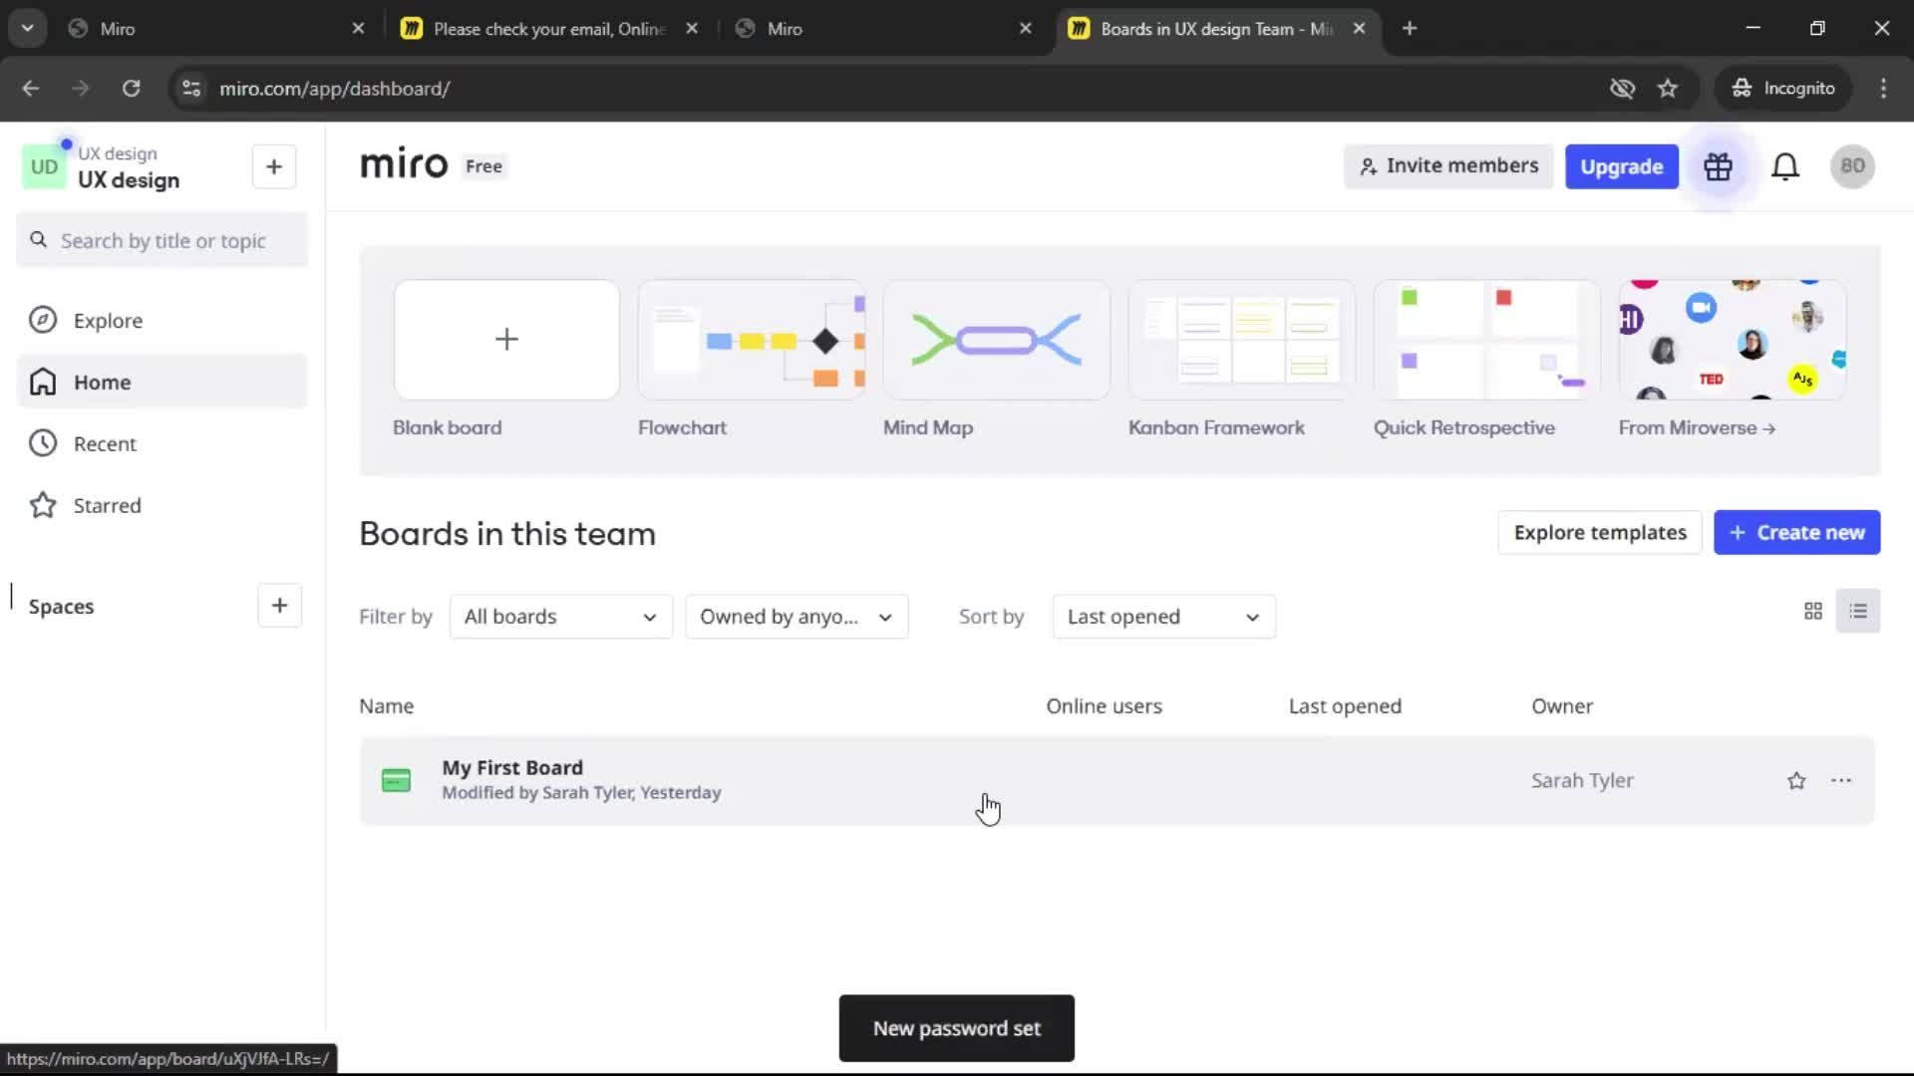Viewport: 1914px width, 1076px height.
Task: Open the BO user avatar menu
Action: click(x=1852, y=166)
